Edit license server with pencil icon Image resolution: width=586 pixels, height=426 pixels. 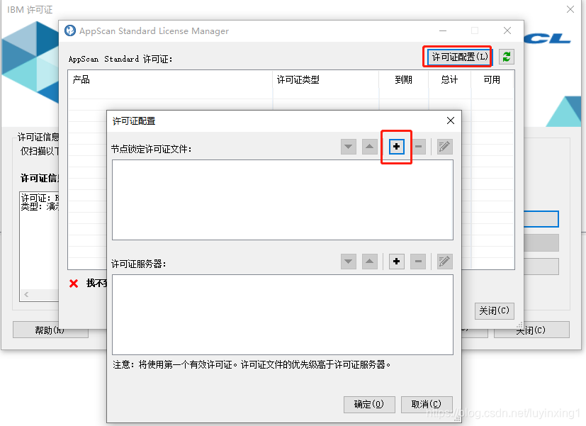coord(444,262)
